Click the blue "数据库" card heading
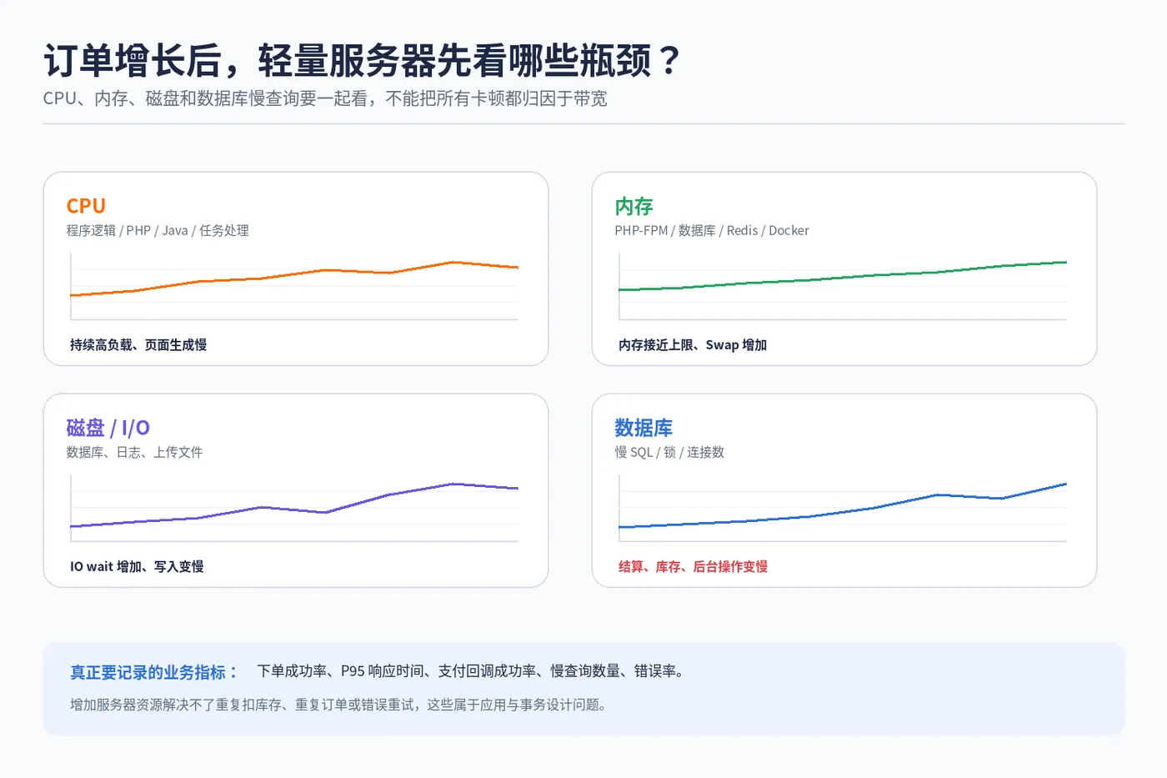Image resolution: width=1167 pixels, height=778 pixels. tap(644, 428)
